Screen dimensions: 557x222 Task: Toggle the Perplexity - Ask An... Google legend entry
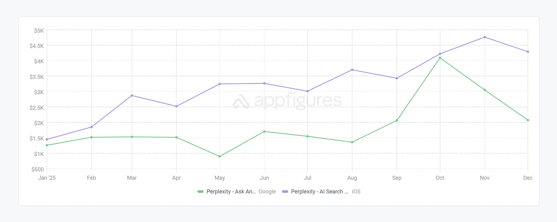coord(236,191)
